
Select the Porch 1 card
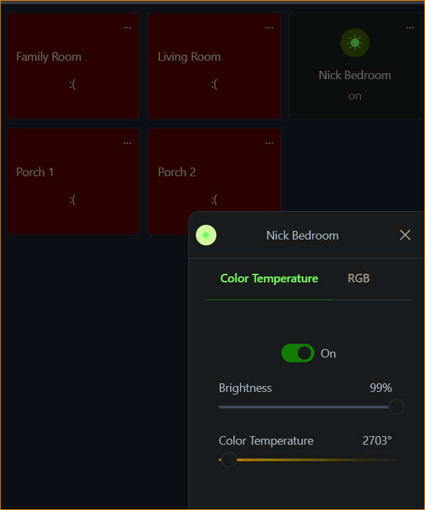pos(72,181)
